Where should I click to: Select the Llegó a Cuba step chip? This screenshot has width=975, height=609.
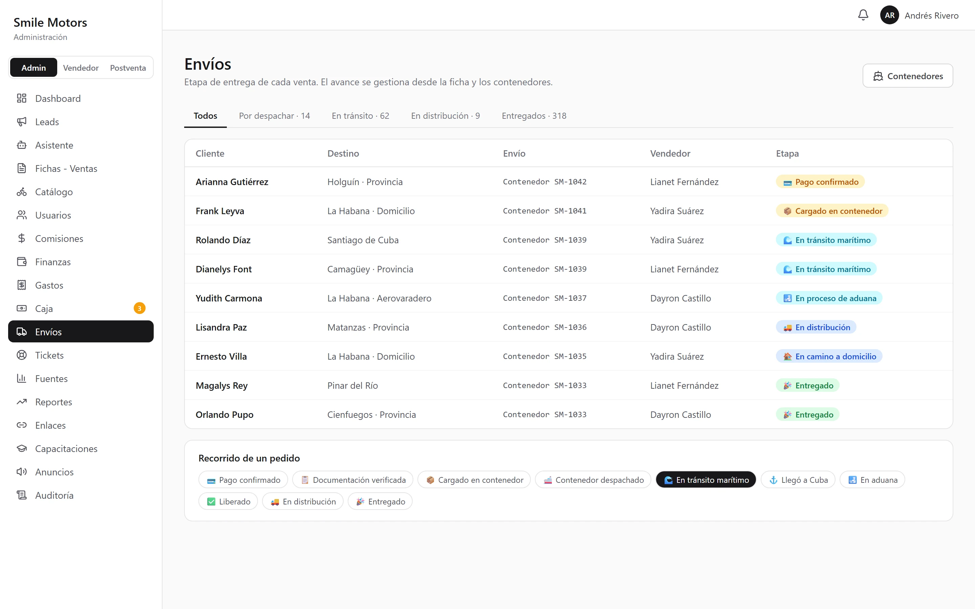click(798, 480)
